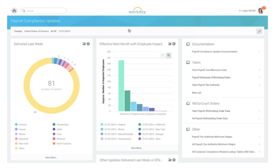Show More (2) under Taxes

[196, 92]
